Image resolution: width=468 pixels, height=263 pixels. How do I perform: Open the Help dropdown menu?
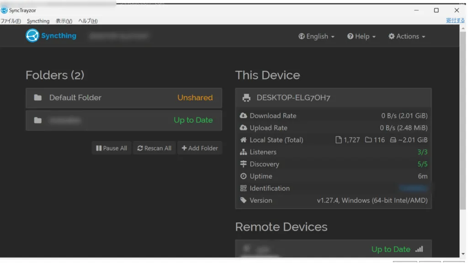(361, 37)
